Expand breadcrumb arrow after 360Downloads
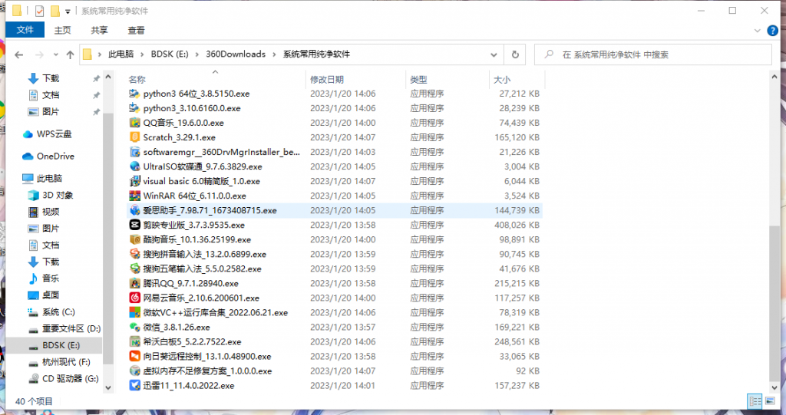786x415 pixels. [274, 54]
